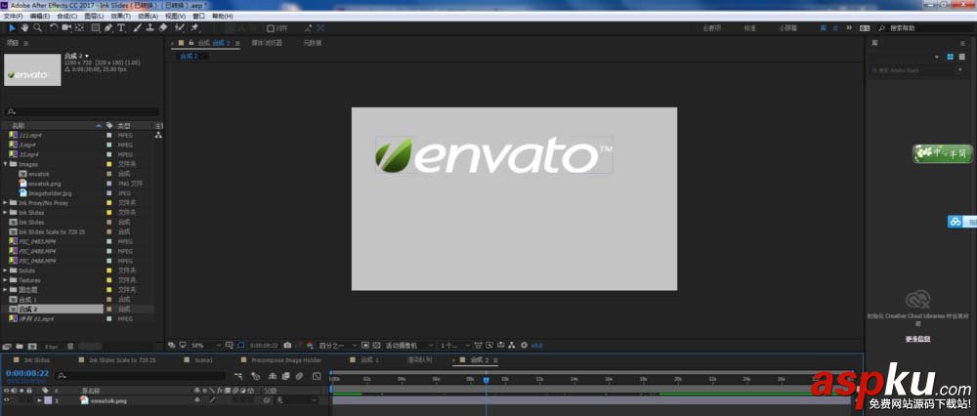Switch to the 小屏幕 workspace
This screenshot has height=416, width=977.
(787, 28)
